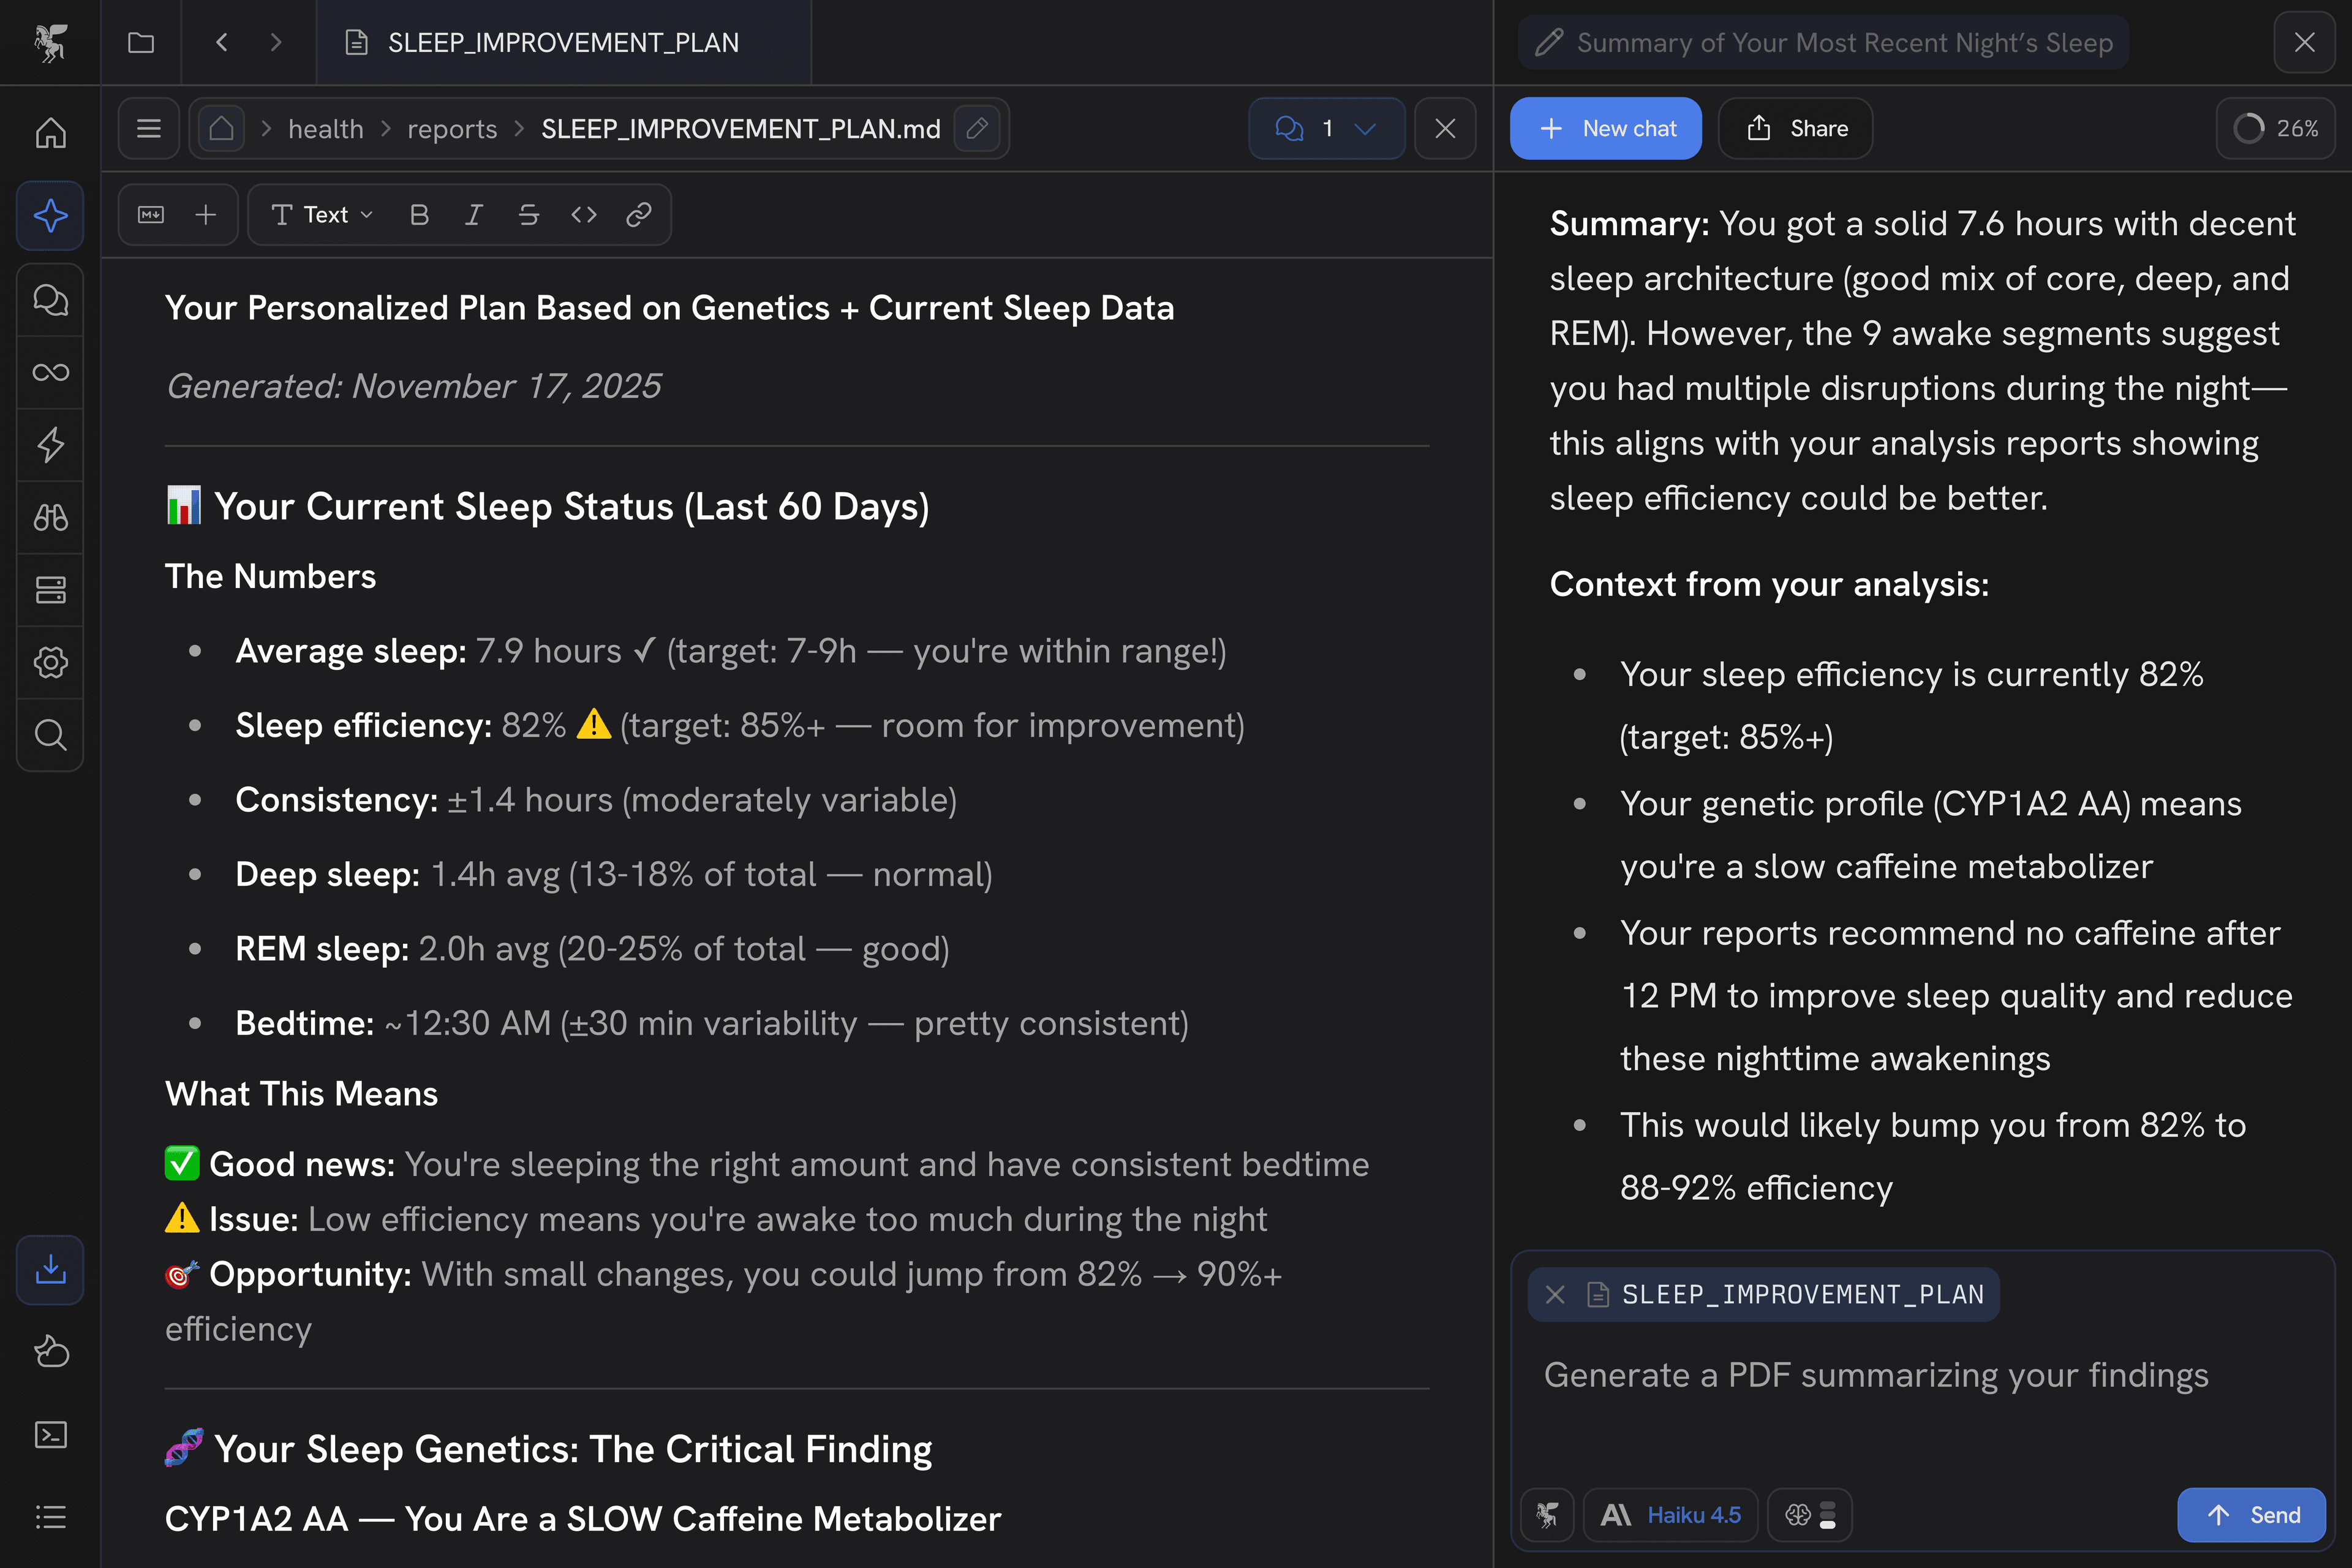Viewport: 2352px width, 1568px height.
Task: Insert inline code formatting
Action: pyautogui.click(x=584, y=215)
